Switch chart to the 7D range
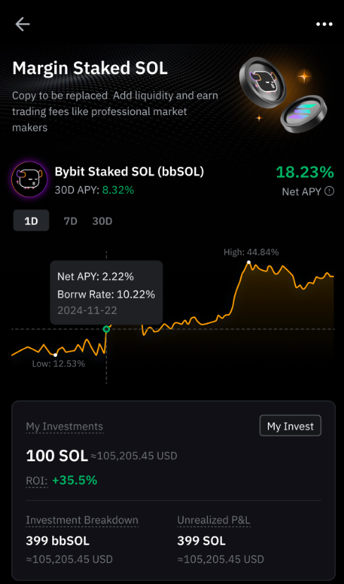The width and height of the screenshot is (344, 584). [70, 221]
